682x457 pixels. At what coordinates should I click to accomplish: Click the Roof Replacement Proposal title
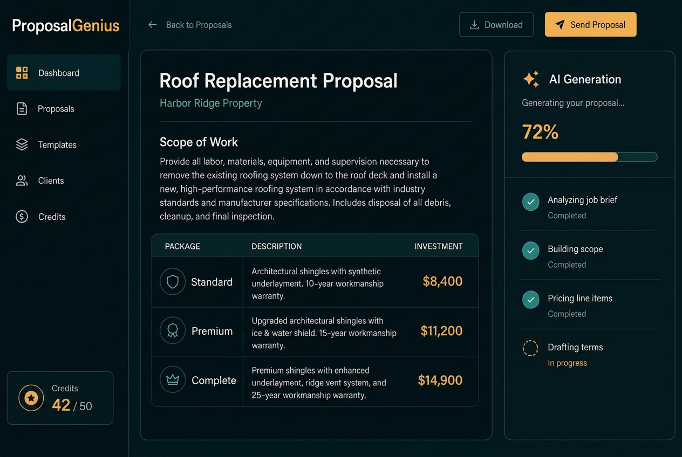point(278,81)
